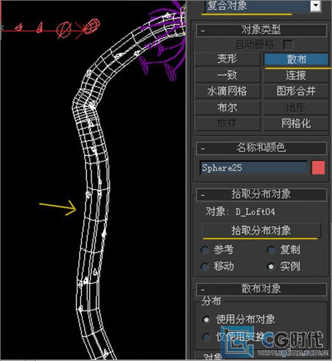Open the red object color swatch

tap(319, 167)
